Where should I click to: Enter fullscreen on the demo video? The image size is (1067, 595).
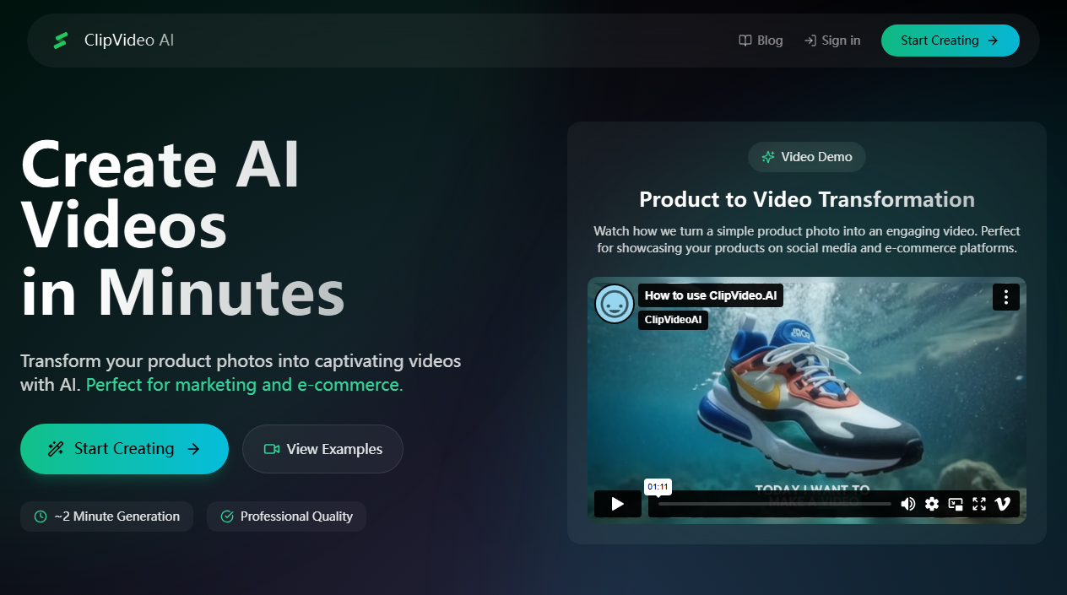(978, 504)
